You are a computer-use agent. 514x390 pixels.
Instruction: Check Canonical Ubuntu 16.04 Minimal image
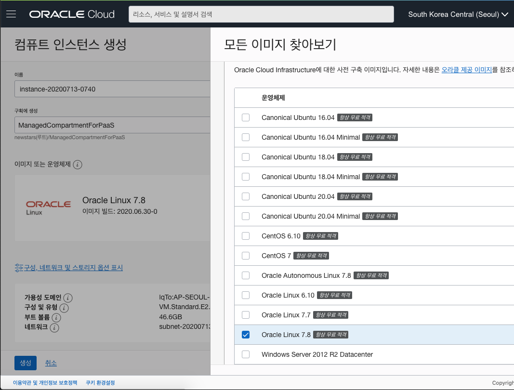(246, 137)
